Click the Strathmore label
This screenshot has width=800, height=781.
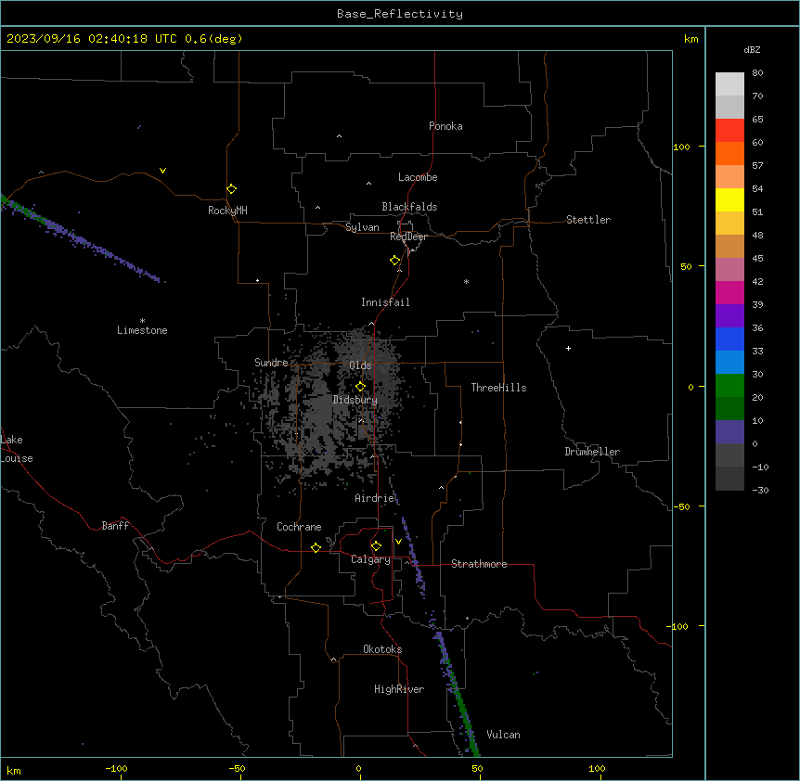pyautogui.click(x=479, y=564)
